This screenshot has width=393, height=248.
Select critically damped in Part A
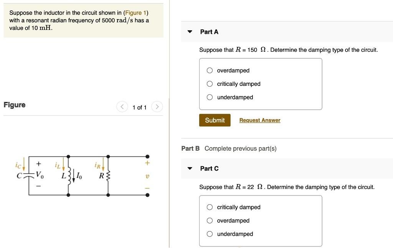[x=210, y=84]
